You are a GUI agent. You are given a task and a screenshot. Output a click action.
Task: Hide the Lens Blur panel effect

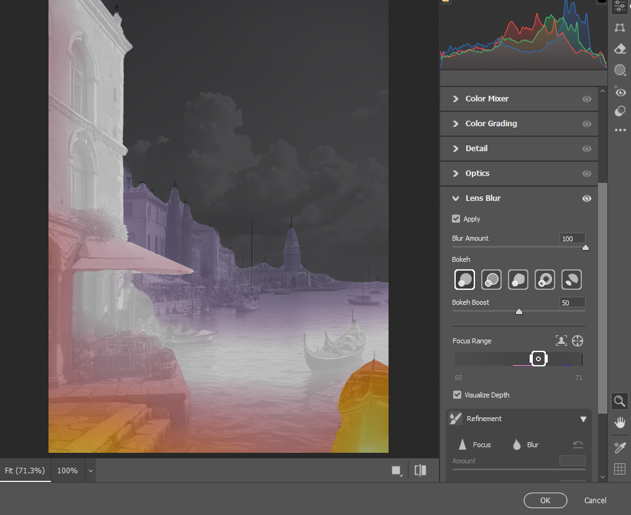(587, 198)
